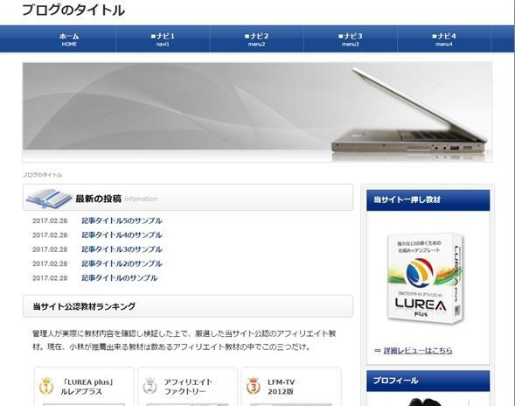The height and width of the screenshot is (406, 515).
Task: Click the laptop header banner image
Action: (x=257, y=112)
